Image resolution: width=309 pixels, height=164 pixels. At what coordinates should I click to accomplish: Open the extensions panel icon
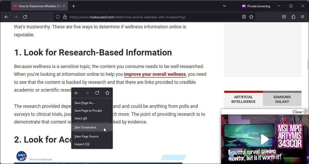[x=293, y=17]
